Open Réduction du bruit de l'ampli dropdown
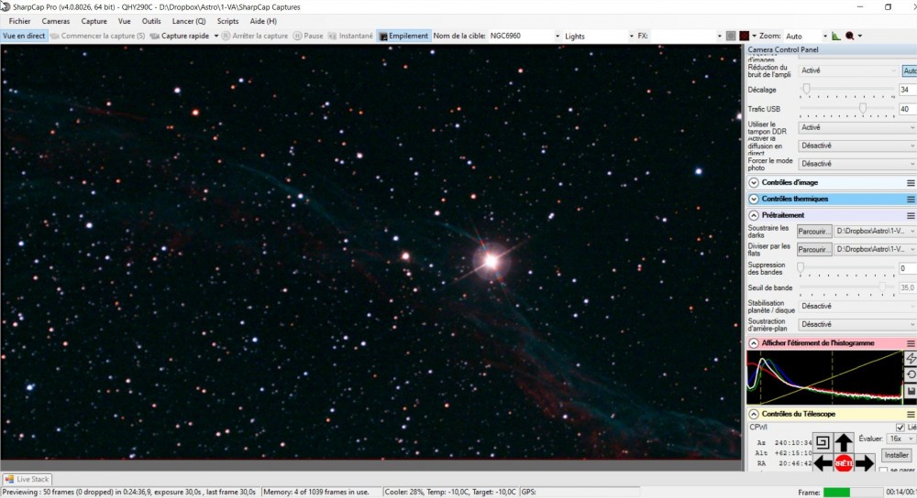This screenshot has height=498, width=917. (848, 70)
